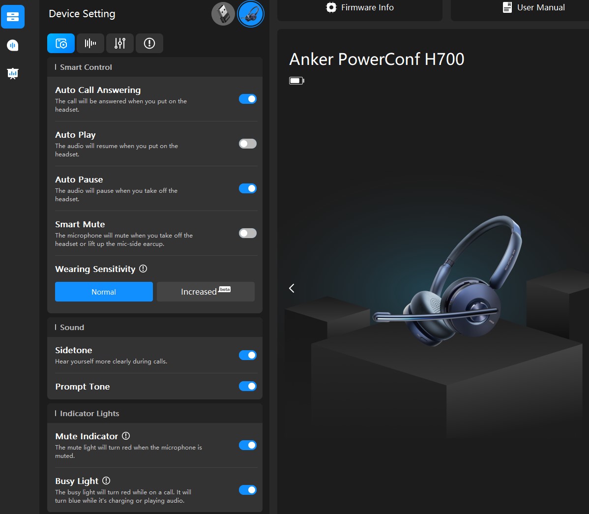Click the Mute Indicator info icon
Screen dimensions: 589x514
pyautogui.click(x=126, y=436)
